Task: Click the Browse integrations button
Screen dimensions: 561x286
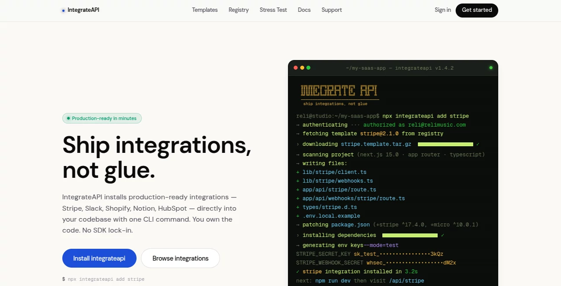Action: pyautogui.click(x=180, y=258)
